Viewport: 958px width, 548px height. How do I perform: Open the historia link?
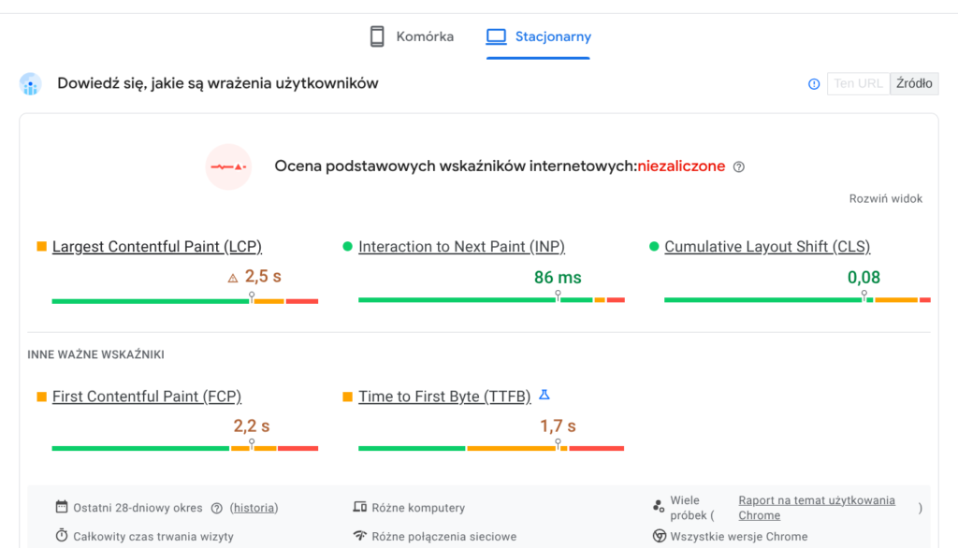(x=254, y=508)
